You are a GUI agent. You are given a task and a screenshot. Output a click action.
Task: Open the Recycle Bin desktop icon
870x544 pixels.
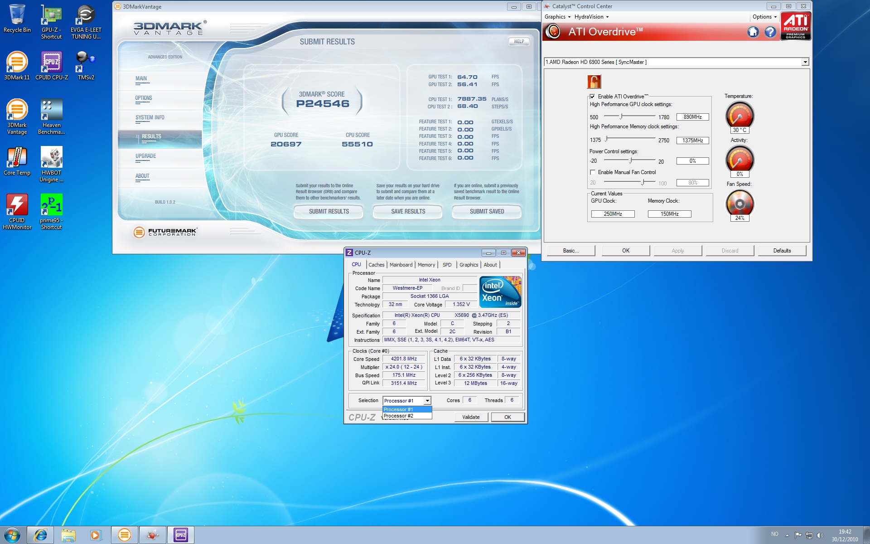[x=17, y=19]
